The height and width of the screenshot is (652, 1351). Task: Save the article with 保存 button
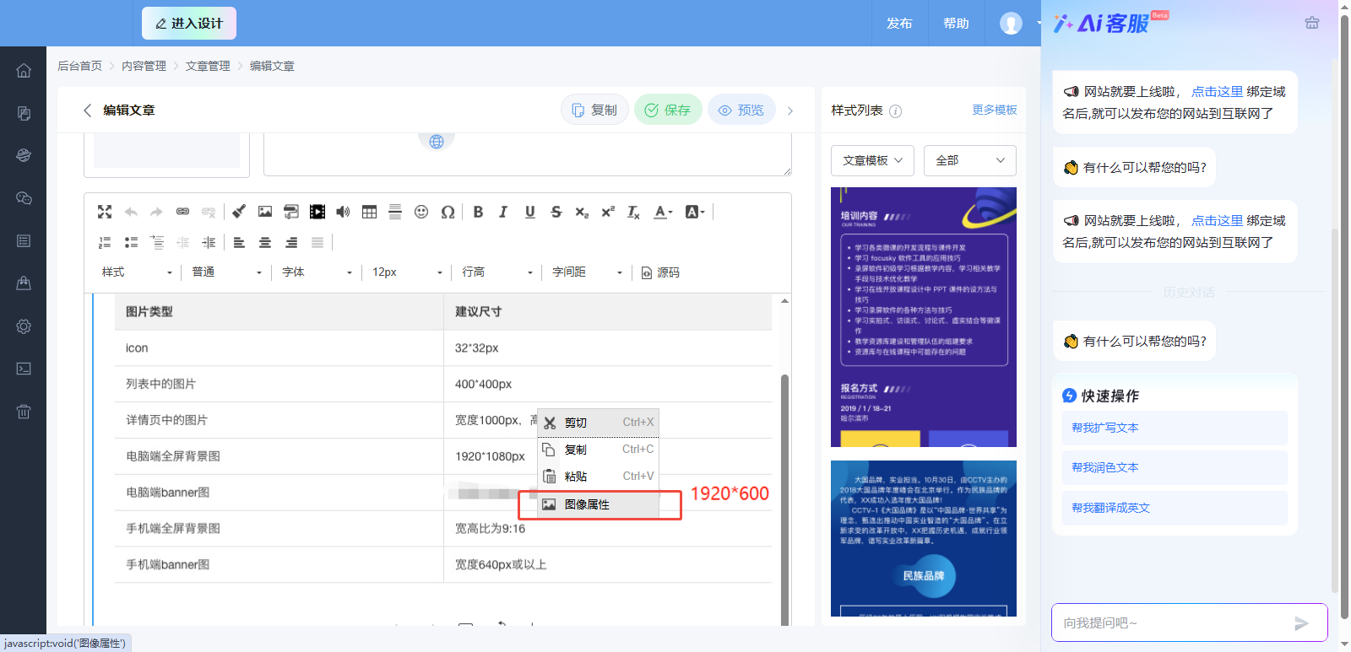pyautogui.click(x=668, y=110)
